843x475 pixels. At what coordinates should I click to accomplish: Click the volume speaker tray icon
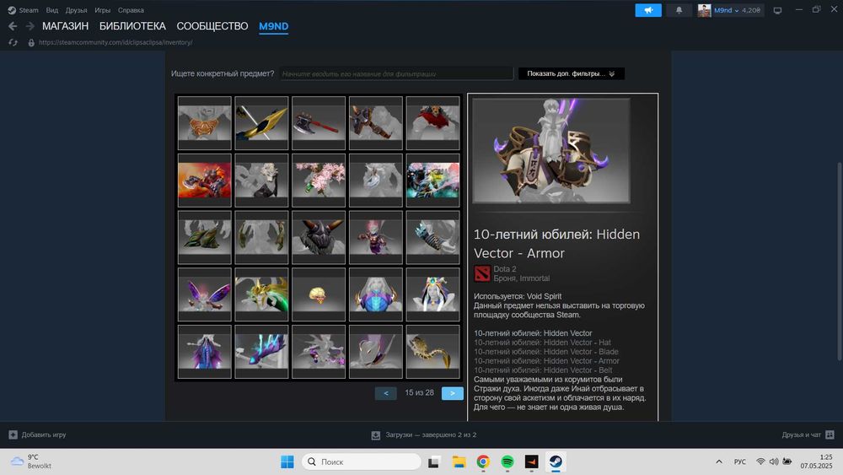[x=774, y=462]
